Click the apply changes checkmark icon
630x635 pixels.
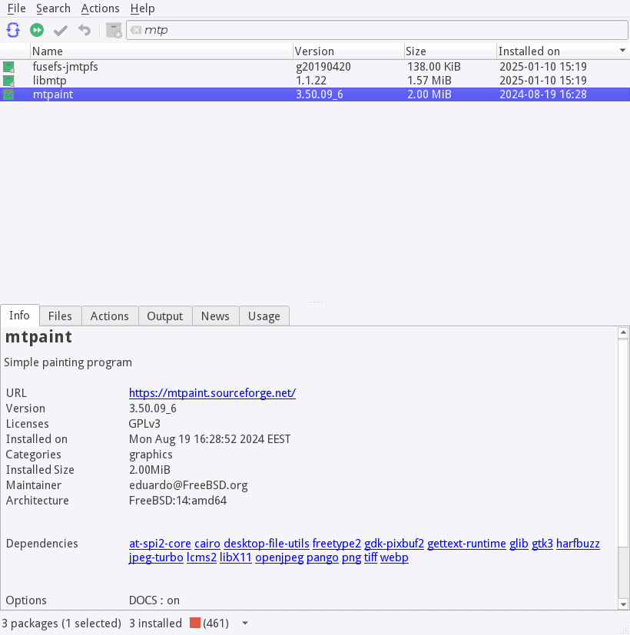coord(61,31)
